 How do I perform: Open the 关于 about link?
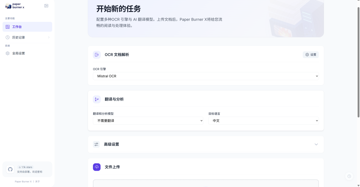pos(37,181)
